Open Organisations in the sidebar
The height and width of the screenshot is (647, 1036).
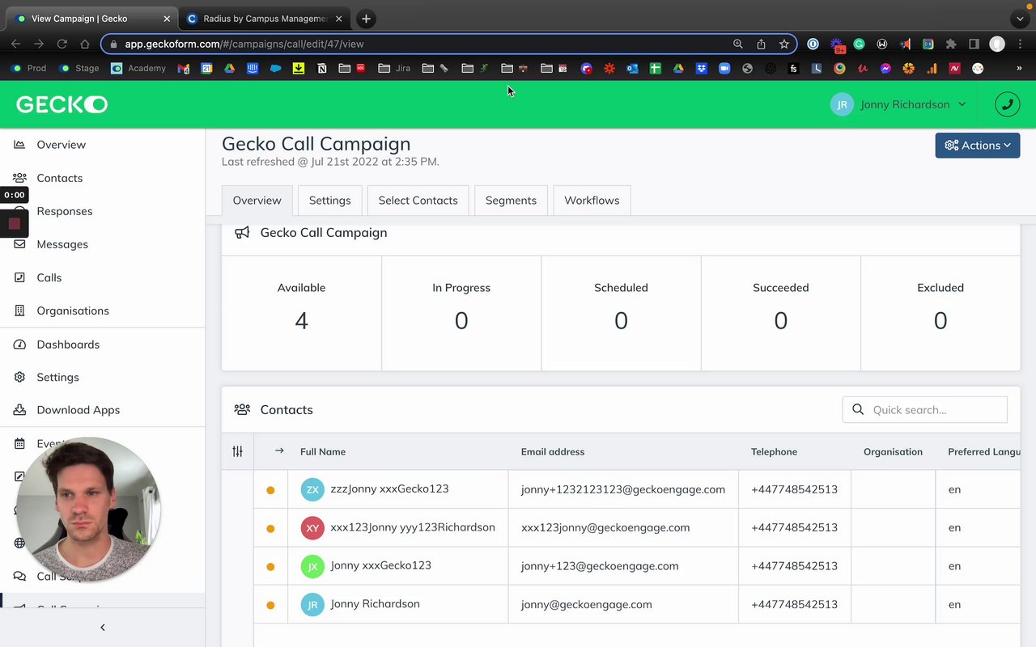(72, 311)
